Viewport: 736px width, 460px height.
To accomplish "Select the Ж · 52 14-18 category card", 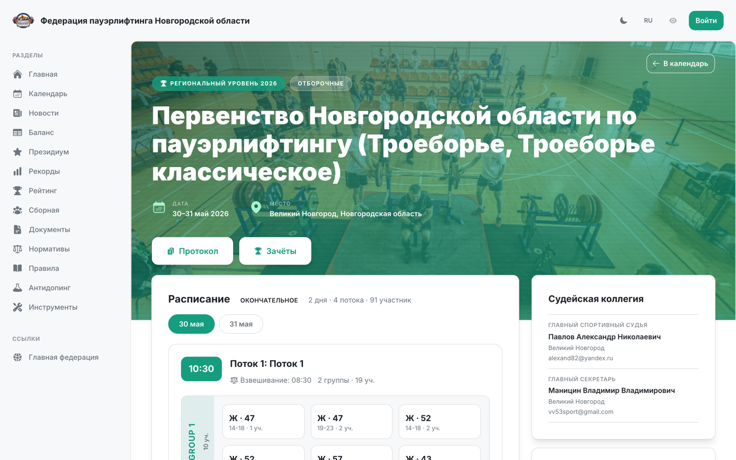I will click(440, 422).
